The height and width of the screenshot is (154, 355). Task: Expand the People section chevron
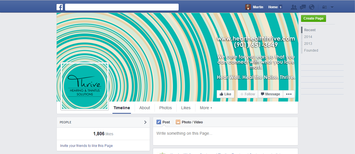click(x=145, y=122)
